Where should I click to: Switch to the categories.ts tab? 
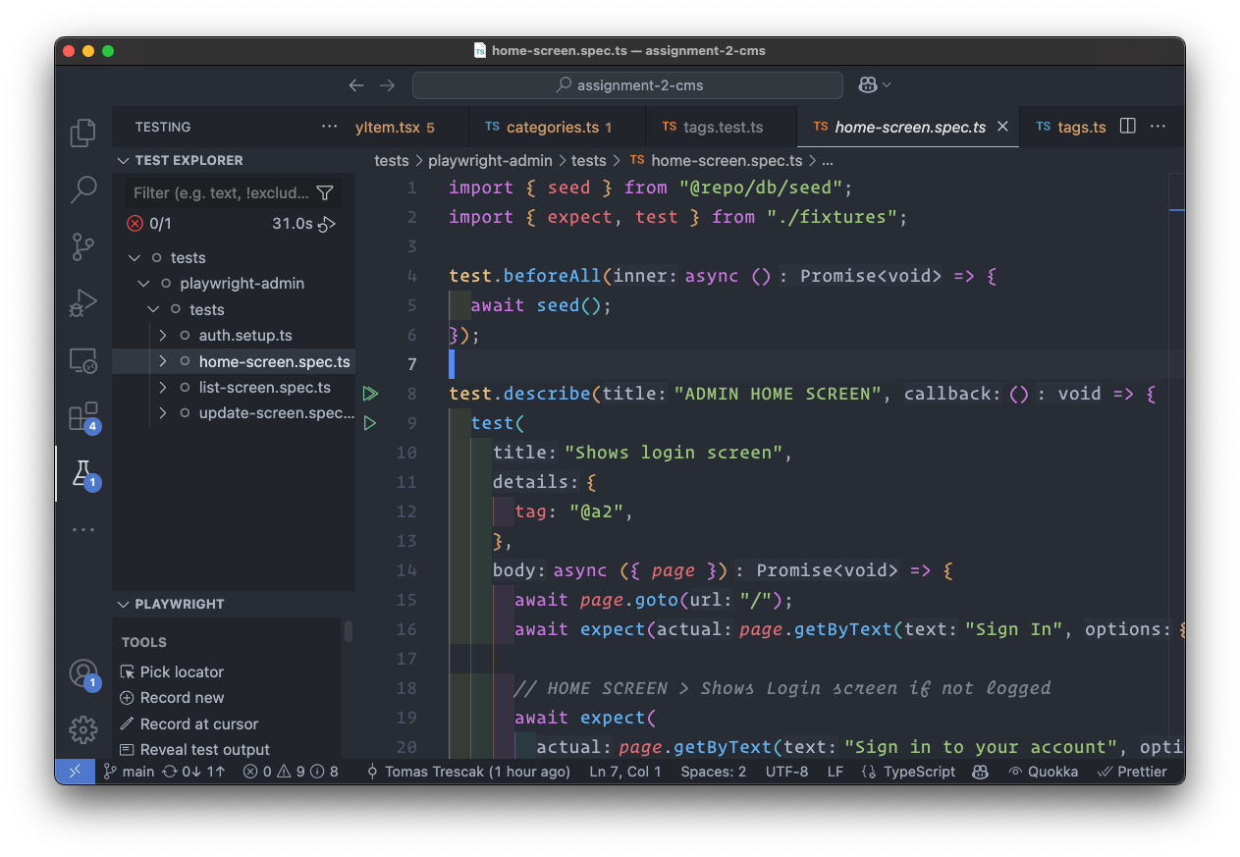click(552, 127)
